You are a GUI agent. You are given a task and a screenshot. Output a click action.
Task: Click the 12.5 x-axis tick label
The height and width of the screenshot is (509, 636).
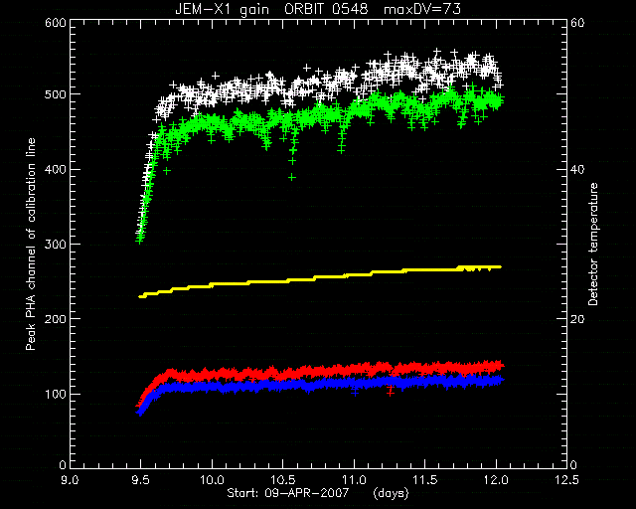[x=566, y=480]
